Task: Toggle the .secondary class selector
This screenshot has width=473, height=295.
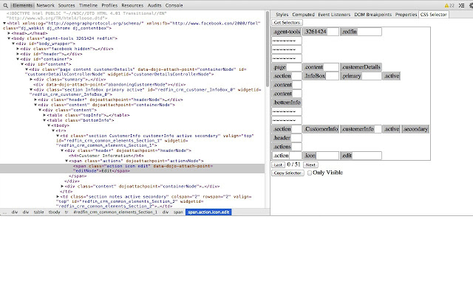Action: click(x=415, y=129)
